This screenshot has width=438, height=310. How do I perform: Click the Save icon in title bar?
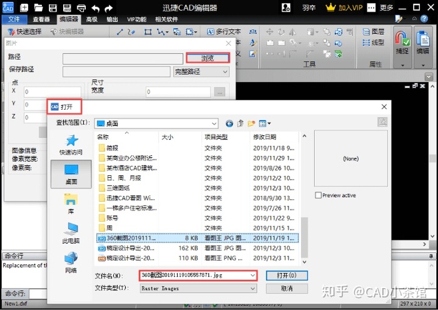52,8
